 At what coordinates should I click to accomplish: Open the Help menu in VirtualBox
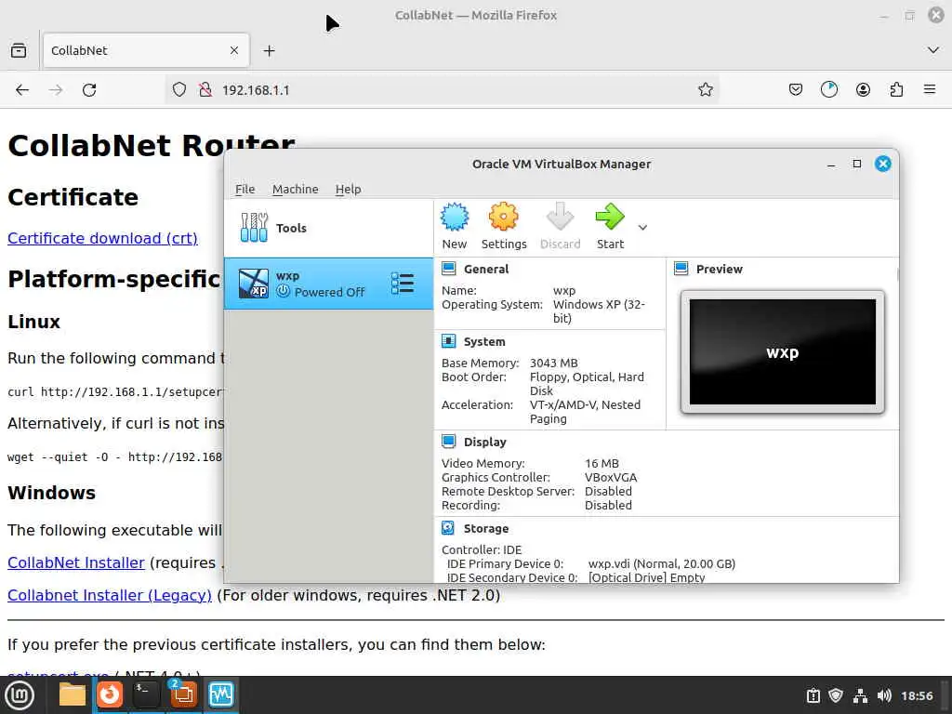(x=348, y=189)
